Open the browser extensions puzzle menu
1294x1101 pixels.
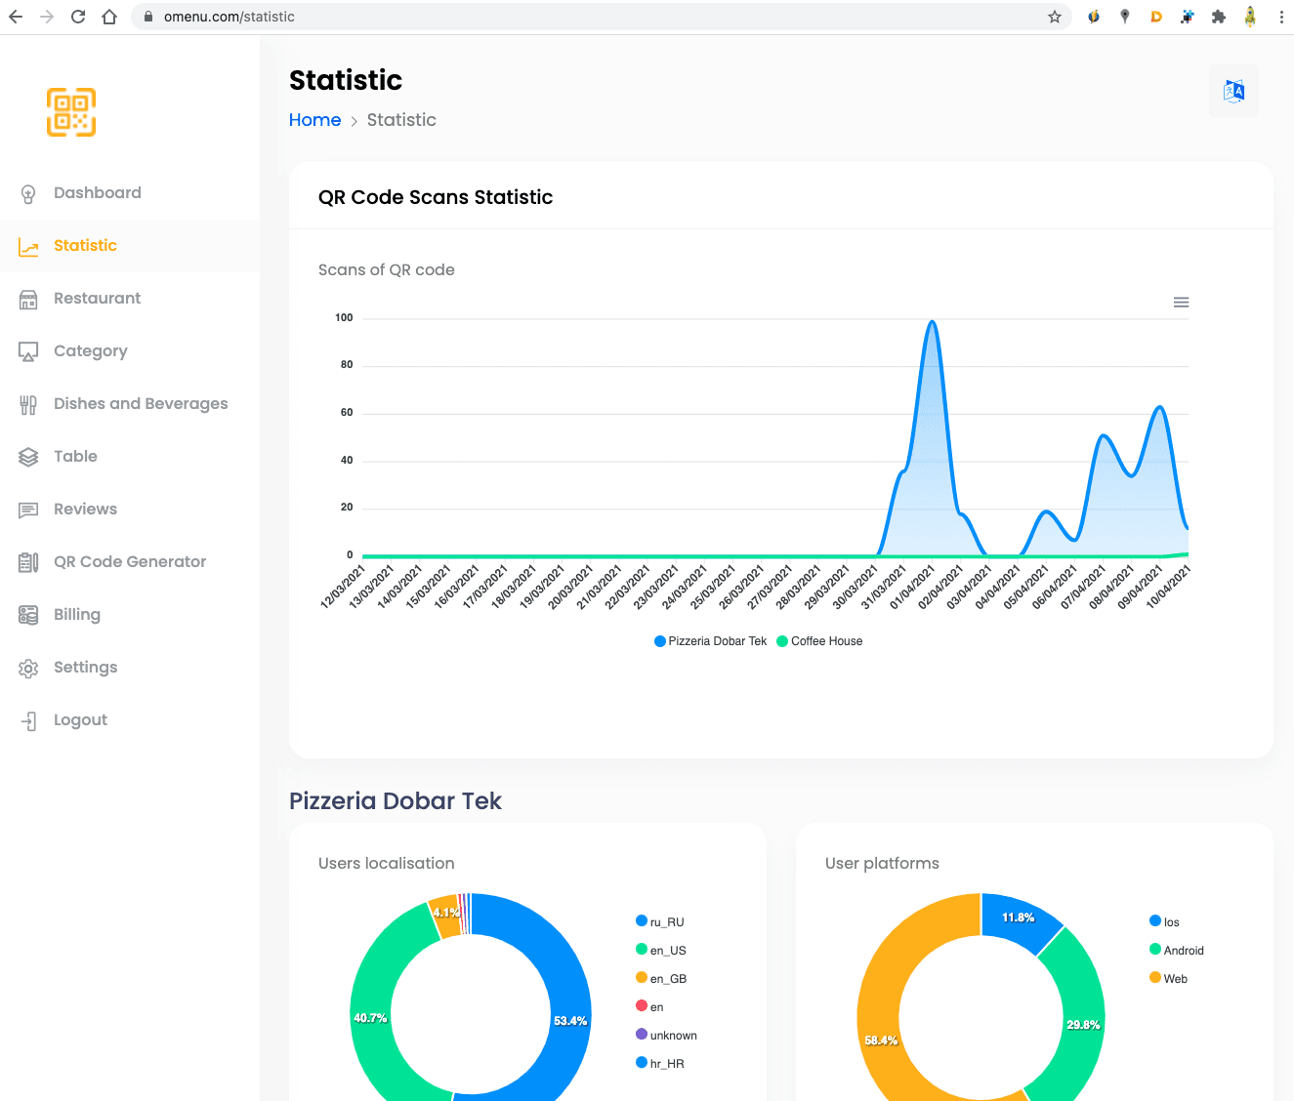pos(1218,17)
